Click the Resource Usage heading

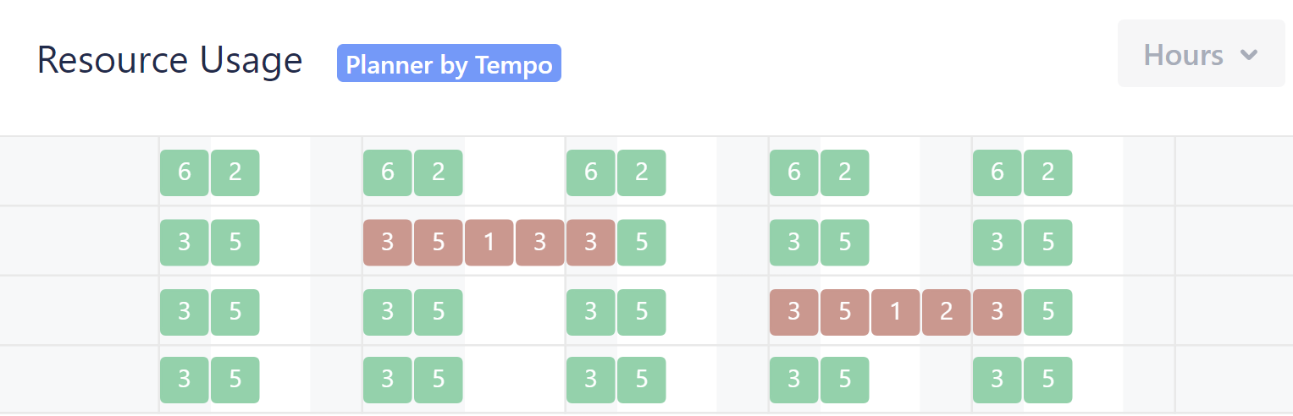tap(169, 60)
